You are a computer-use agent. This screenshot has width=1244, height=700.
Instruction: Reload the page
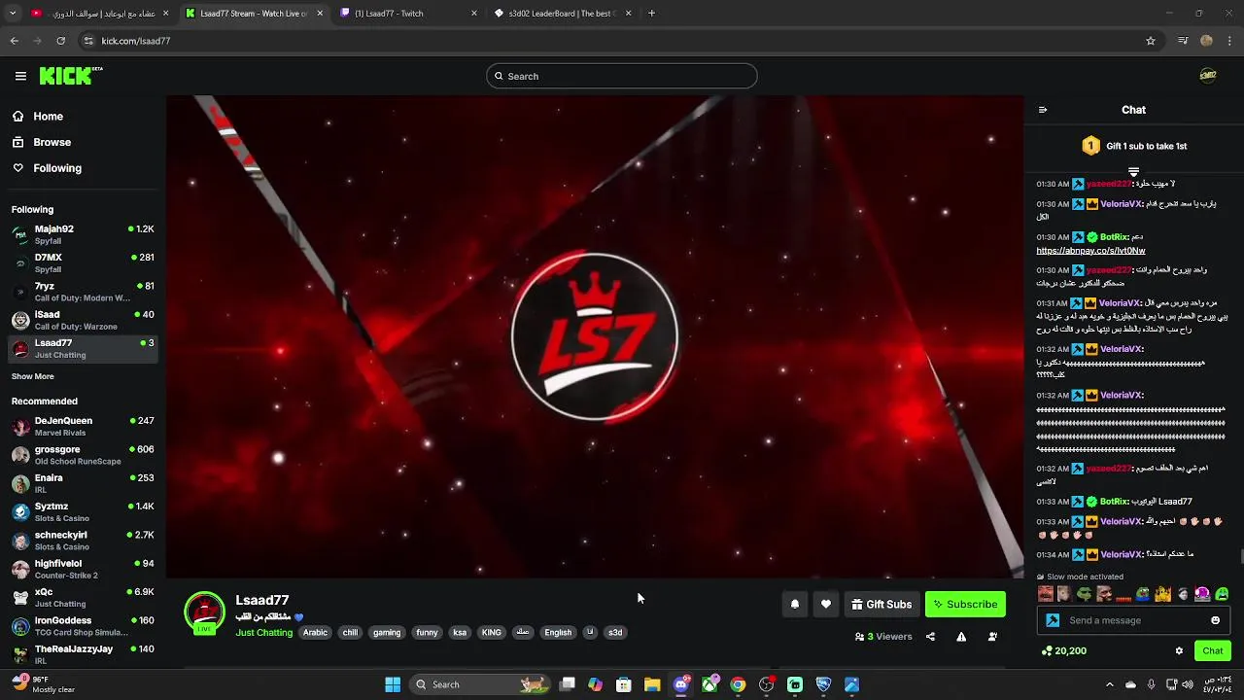[x=60, y=41]
